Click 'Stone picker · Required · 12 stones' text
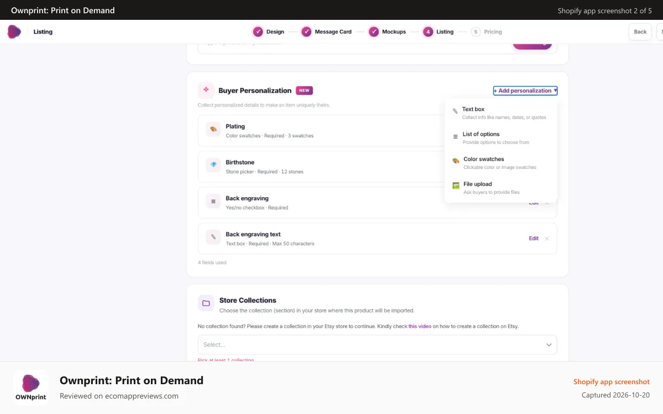The width and height of the screenshot is (663, 414). pos(265,172)
